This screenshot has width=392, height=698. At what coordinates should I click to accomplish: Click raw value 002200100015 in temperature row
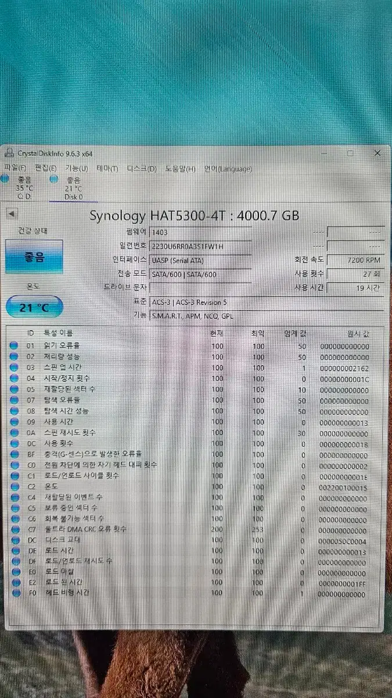click(344, 488)
